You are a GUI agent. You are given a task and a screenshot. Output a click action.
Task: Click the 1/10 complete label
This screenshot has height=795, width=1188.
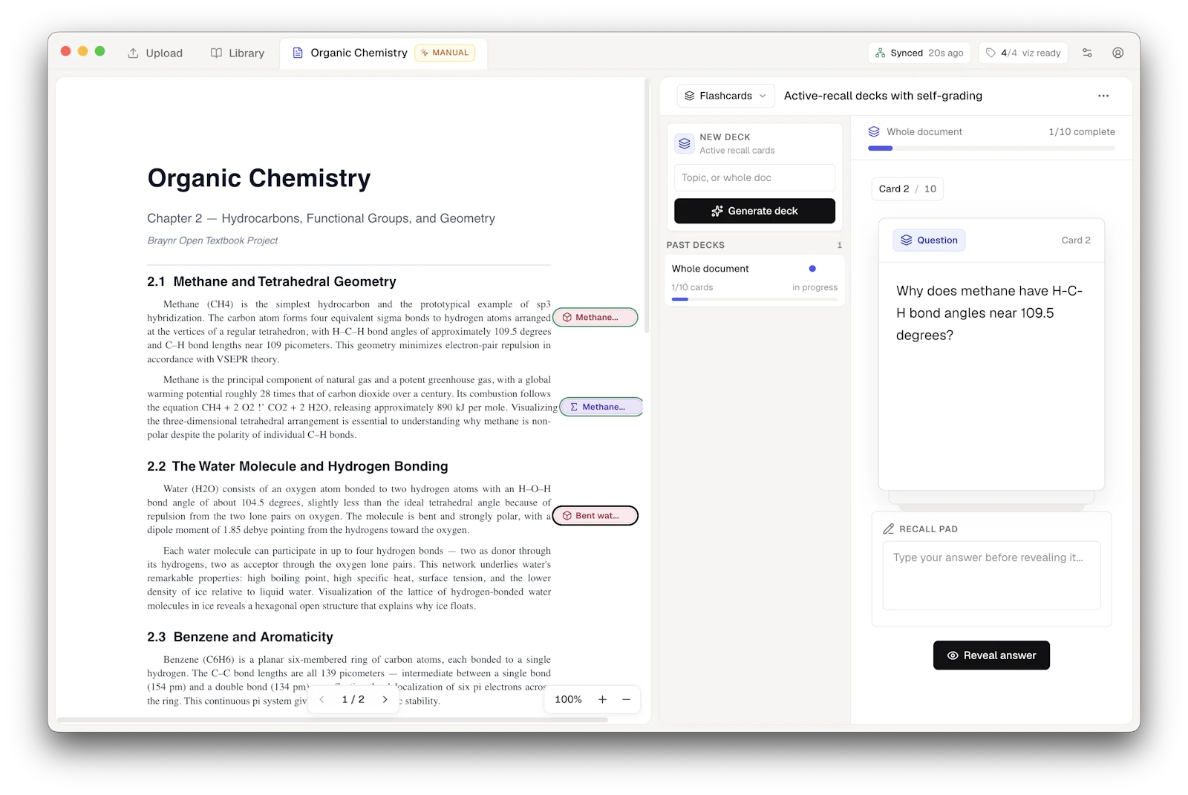click(1082, 131)
